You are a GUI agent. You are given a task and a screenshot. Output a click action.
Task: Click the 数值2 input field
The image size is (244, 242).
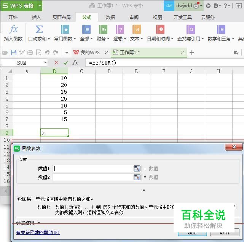click(93, 177)
